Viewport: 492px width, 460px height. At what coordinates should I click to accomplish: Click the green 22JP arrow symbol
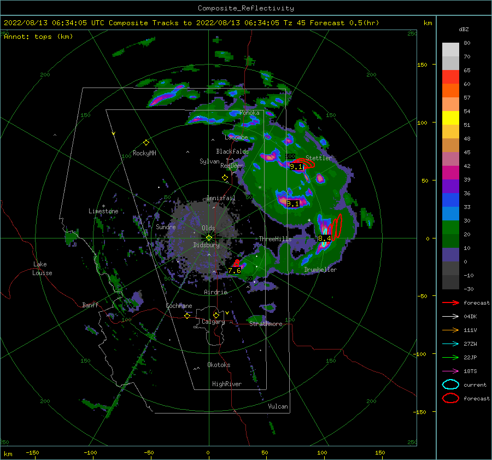(450, 357)
